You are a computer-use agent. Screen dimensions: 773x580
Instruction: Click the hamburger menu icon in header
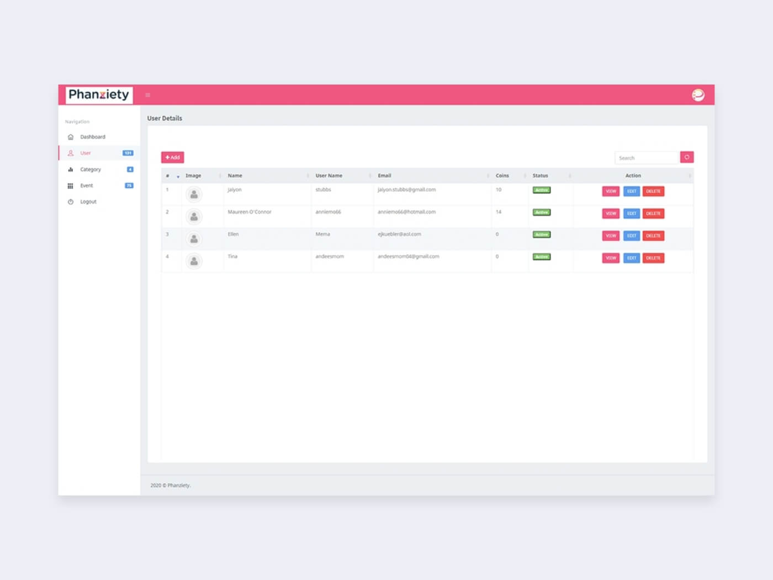tap(147, 95)
